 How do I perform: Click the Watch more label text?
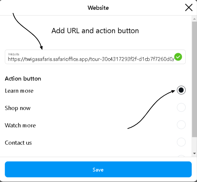20,125
